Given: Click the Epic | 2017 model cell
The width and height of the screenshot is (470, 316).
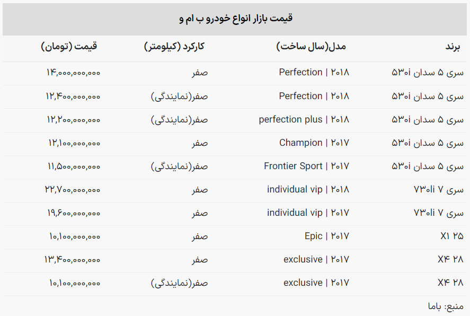Looking at the screenshot, I should click(326, 236).
